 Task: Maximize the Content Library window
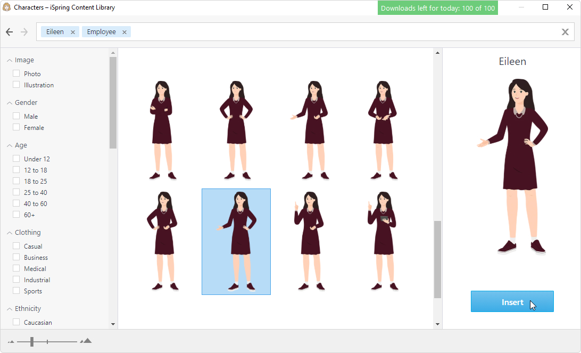pos(545,7)
